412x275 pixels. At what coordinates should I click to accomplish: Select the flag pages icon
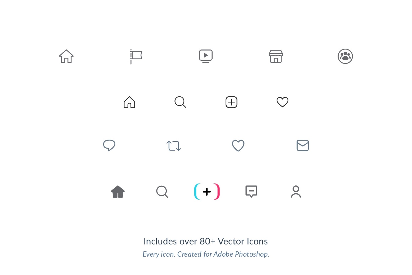(136, 57)
